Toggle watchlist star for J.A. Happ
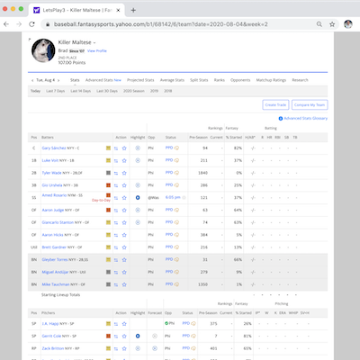The image size is (360, 360). (124, 324)
